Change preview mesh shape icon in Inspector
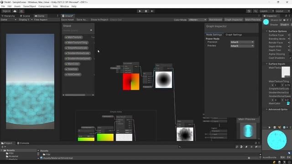 [x=275, y=128]
